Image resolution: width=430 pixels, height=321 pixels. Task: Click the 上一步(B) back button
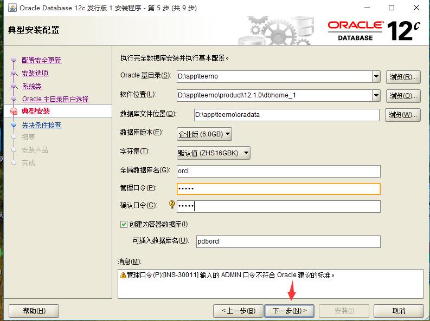(x=238, y=311)
